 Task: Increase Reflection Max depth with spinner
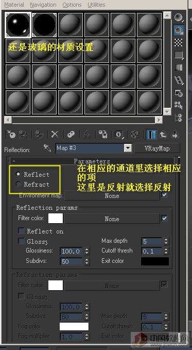pos(166,240)
